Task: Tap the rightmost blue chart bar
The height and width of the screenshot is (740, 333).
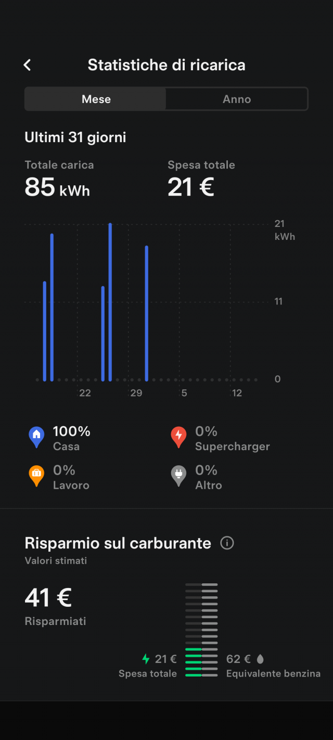Action: (x=147, y=312)
